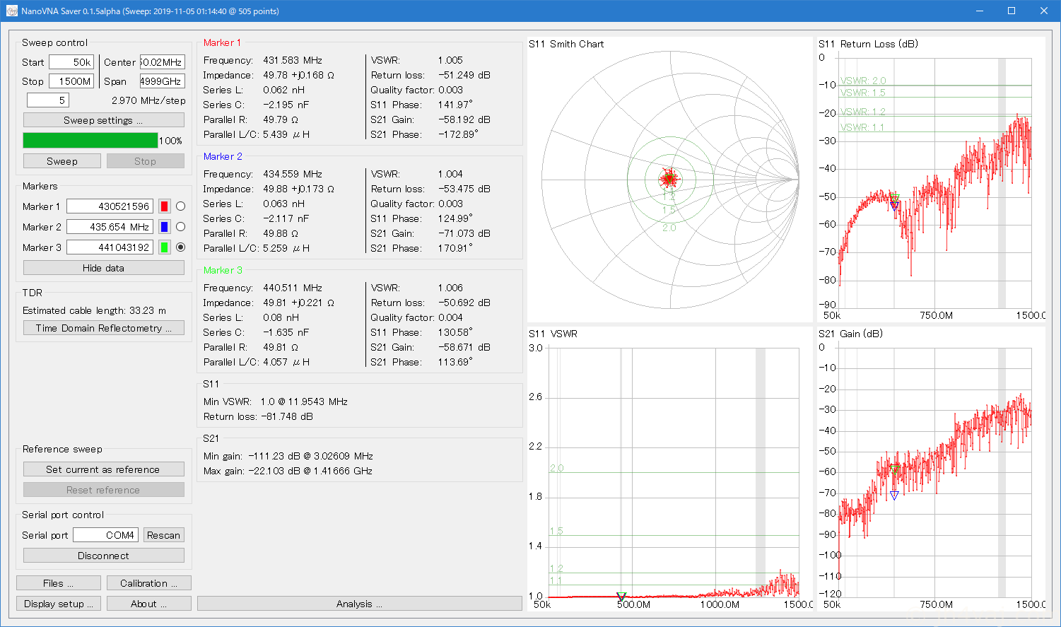The width and height of the screenshot is (1061, 627).
Task: Open the blue Marker 2 color swatch
Action: tap(164, 227)
